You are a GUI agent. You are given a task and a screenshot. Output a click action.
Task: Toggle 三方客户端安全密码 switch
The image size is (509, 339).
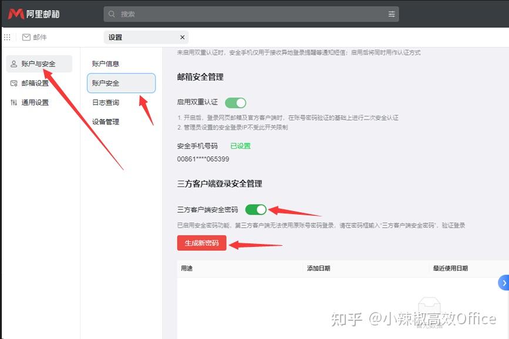click(x=256, y=209)
